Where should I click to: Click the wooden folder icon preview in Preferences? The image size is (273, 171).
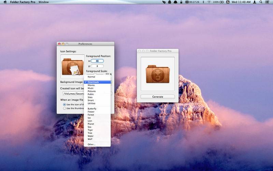72,66
